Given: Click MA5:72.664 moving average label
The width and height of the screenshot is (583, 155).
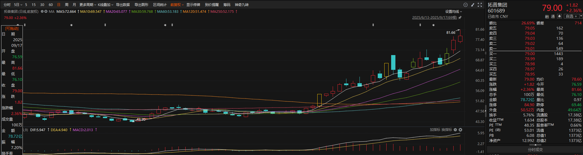Looking at the screenshot, I should 66,12.
